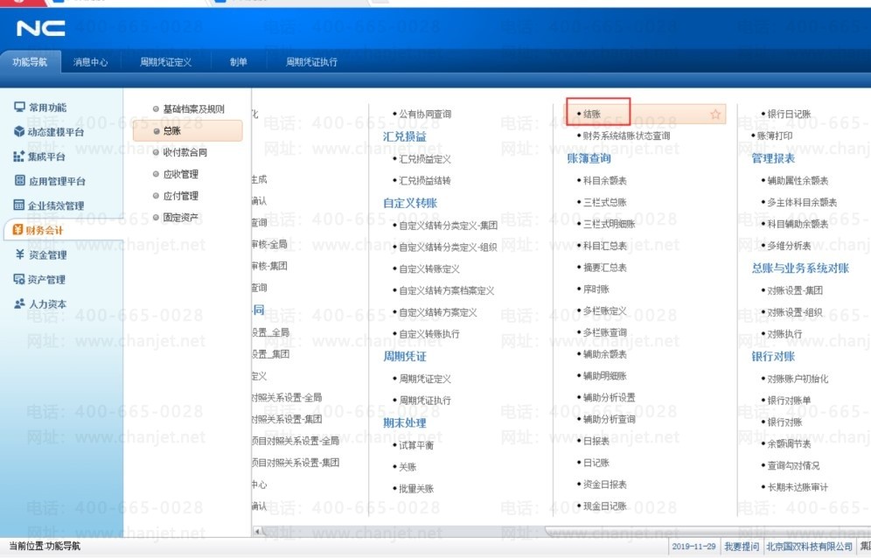Open 自定义转账定义
This screenshot has width=871, height=558.
pos(429,269)
